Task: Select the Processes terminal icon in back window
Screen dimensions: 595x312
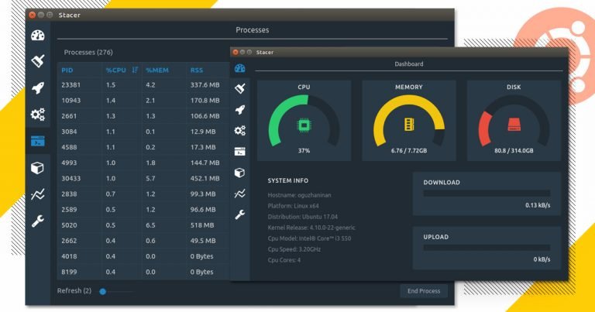Action: [38, 141]
